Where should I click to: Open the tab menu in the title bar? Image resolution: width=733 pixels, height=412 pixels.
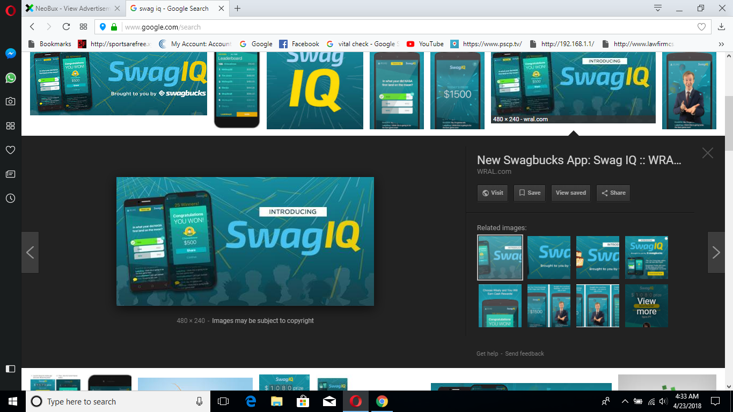[658, 8]
